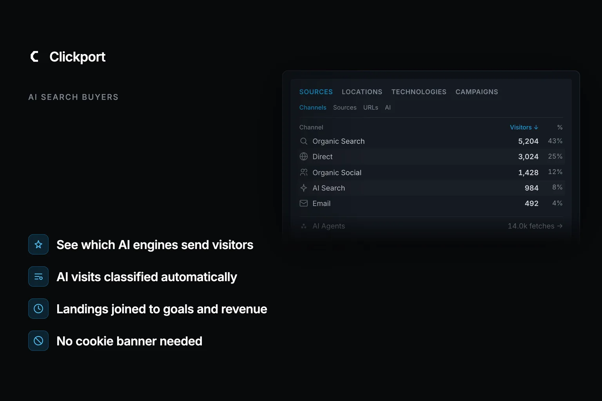The image size is (602, 401).
Task: Click the globe icon for Direct
Action: (x=304, y=157)
